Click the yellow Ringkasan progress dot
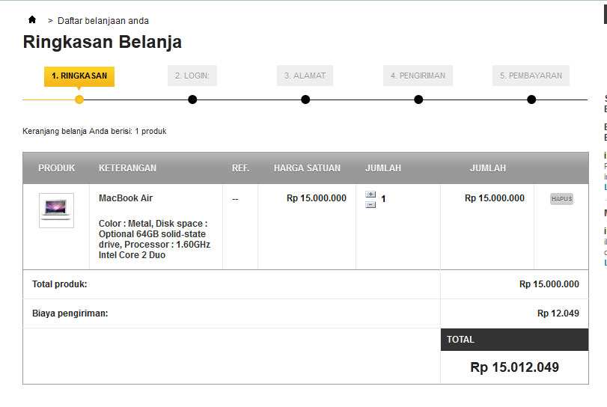The width and height of the screenshot is (607, 407). 79,100
